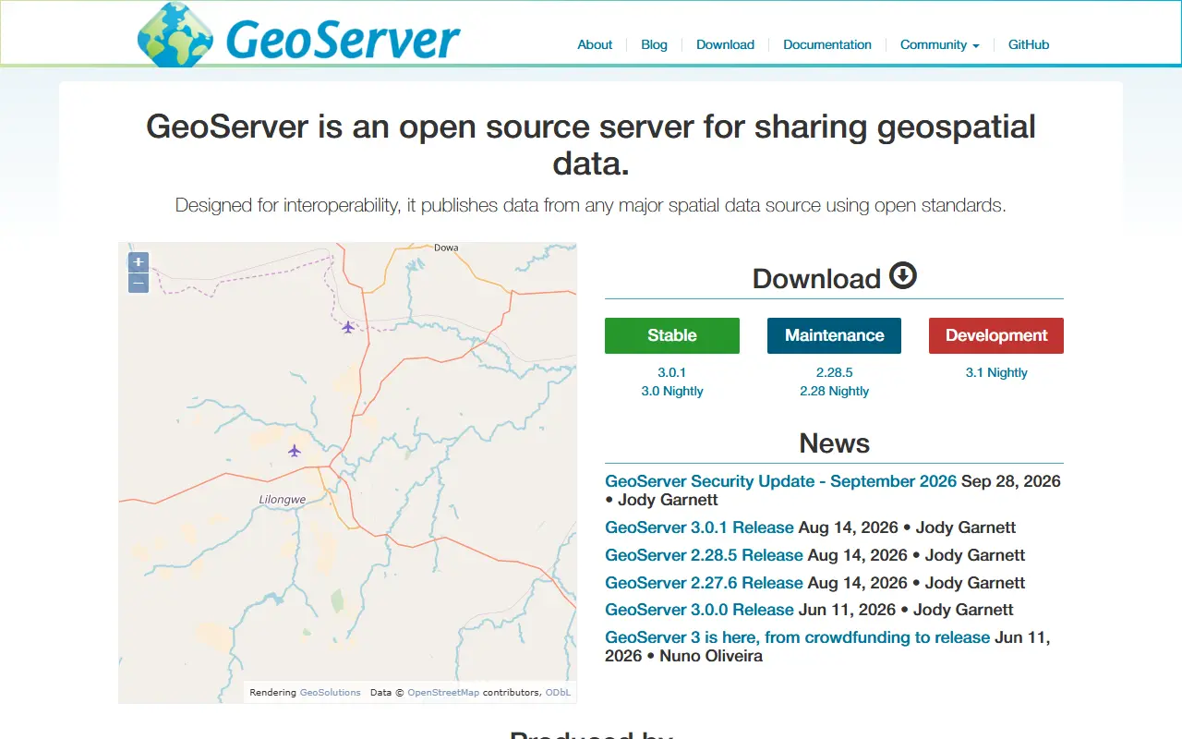Click the GeoServer globe logo
Image resolution: width=1182 pixels, height=739 pixels.
tap(175, 35)
